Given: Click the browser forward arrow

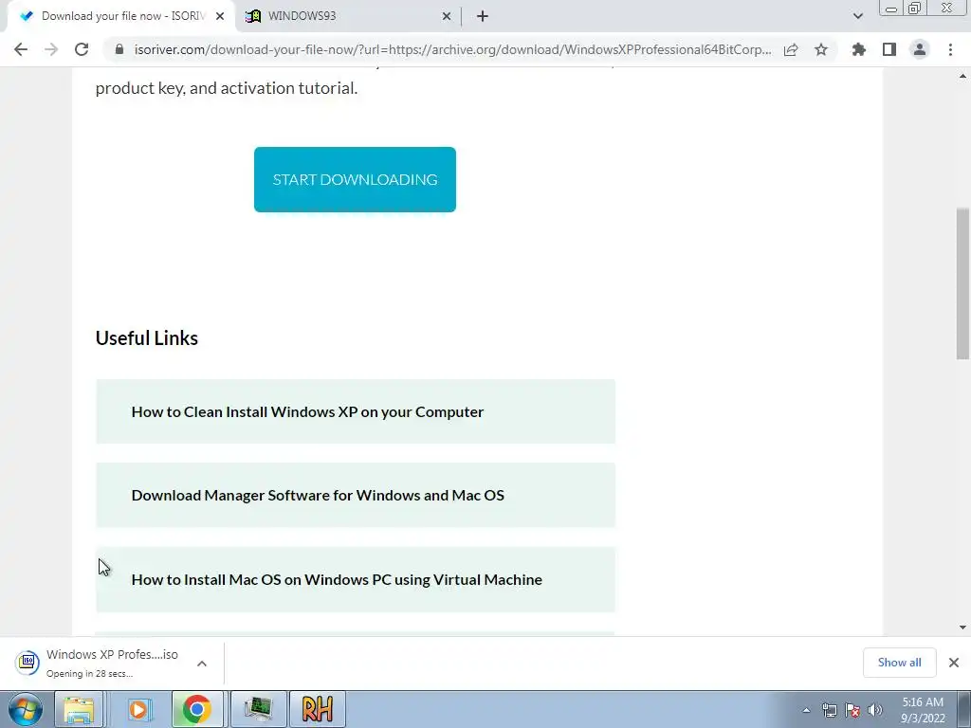Looking at the screenshot, I should click(x=51, y=49).
